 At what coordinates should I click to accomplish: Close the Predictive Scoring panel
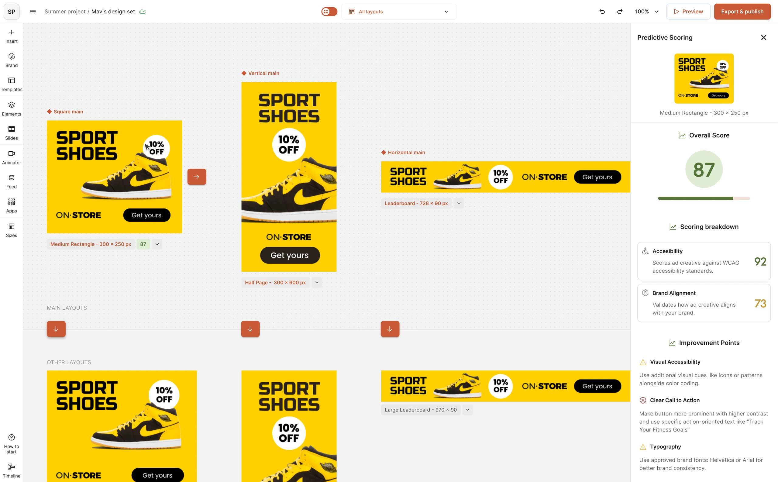tap(763, 38)
